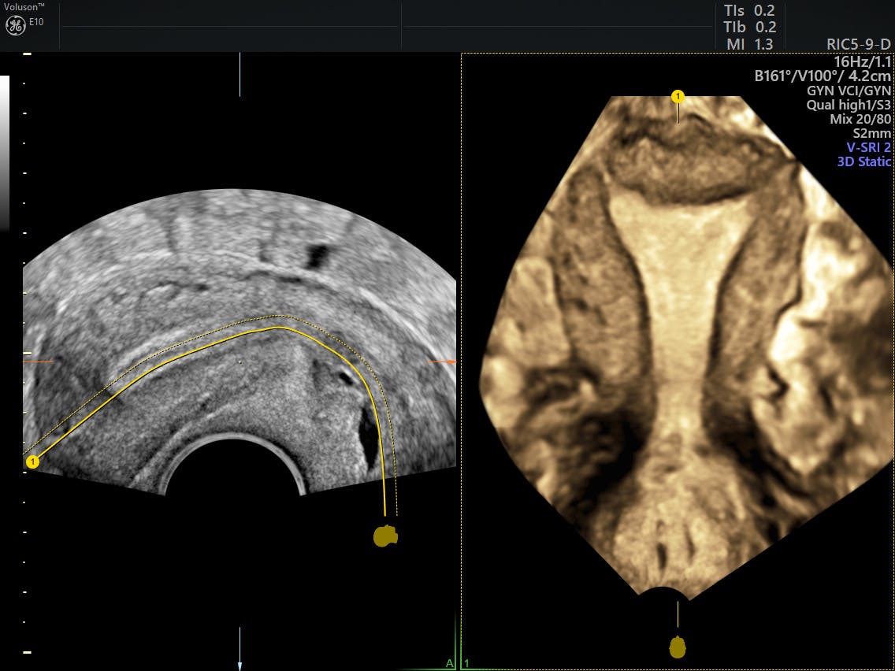Image resolution: width=895 pixels, height=671 pixels.
Task: Click the yellow marker 1 on the left trace line
Action: [32, 462]
